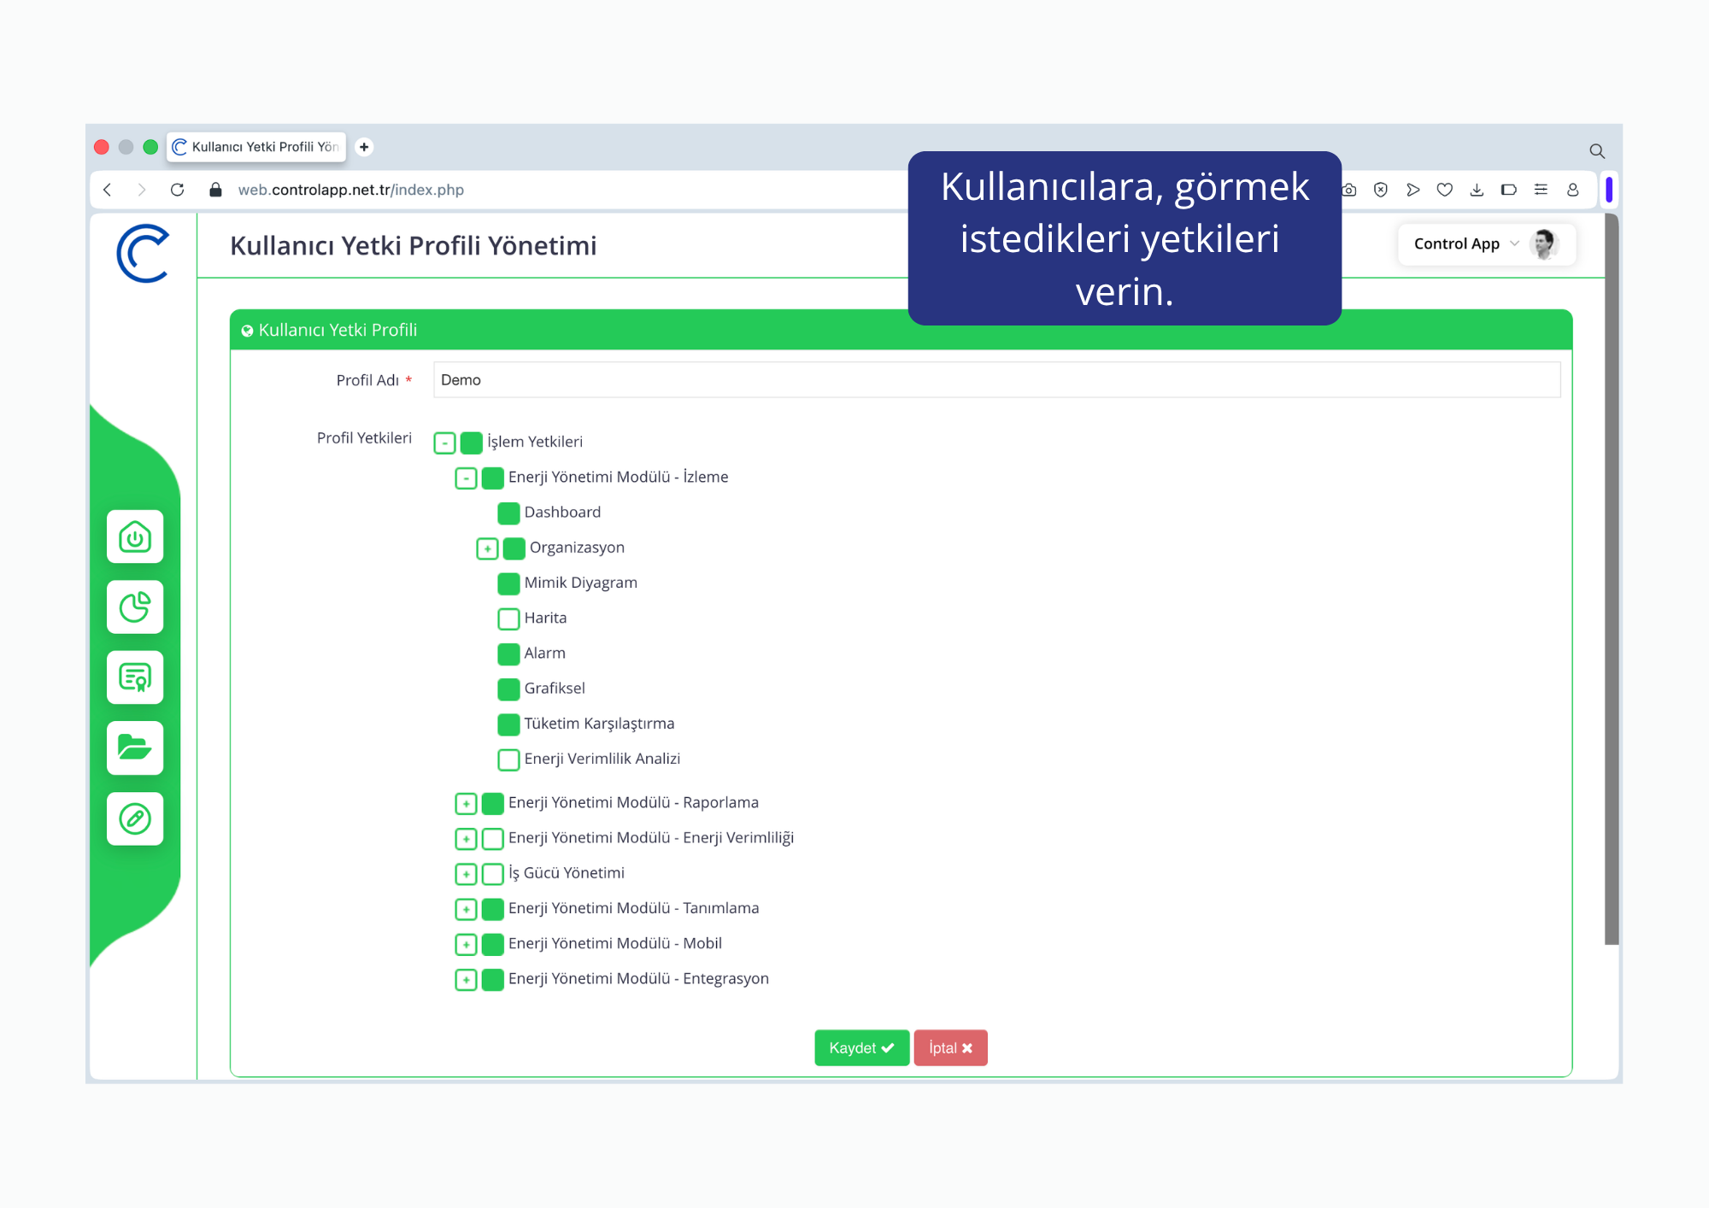Expand the Organizasyon node

point(487,548)
